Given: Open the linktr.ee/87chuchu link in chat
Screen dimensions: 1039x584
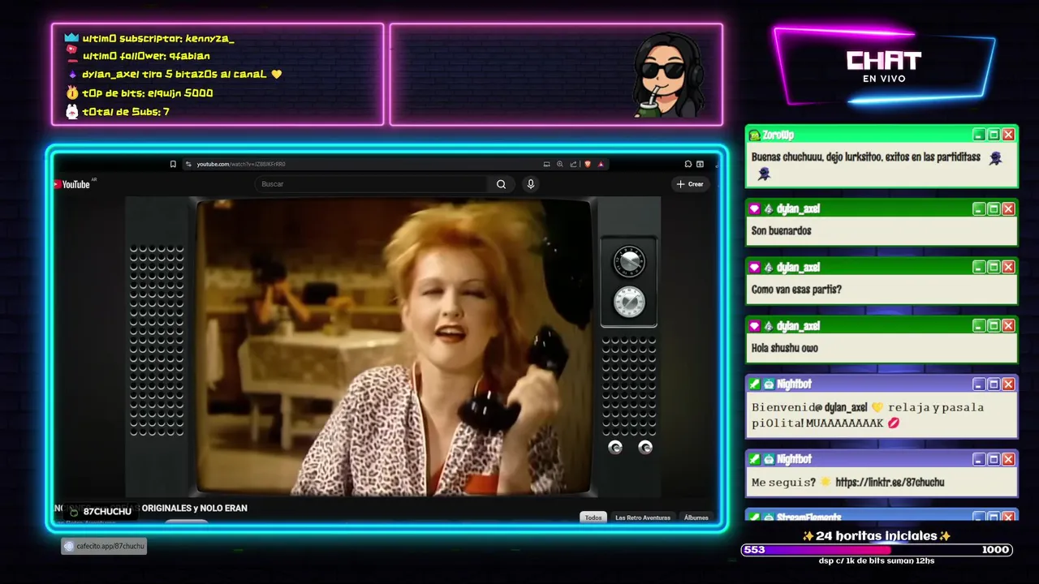Looking at the screenshot, I should coord(890,483).
